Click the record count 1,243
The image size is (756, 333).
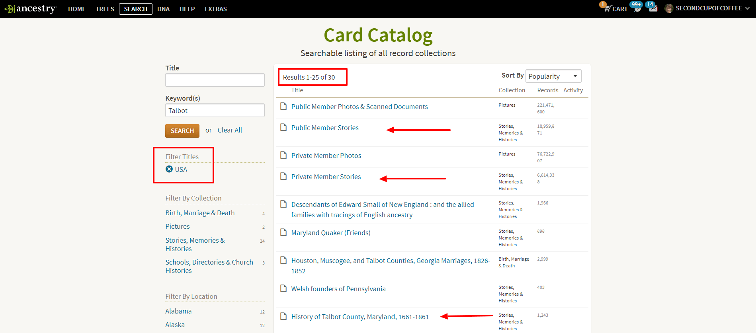click(543, 315)
